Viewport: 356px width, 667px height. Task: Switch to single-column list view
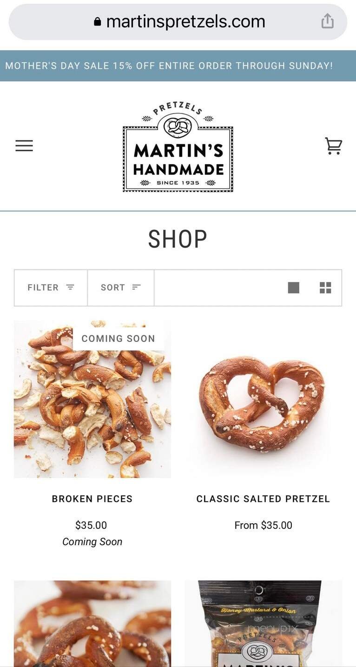coord(294,288)
